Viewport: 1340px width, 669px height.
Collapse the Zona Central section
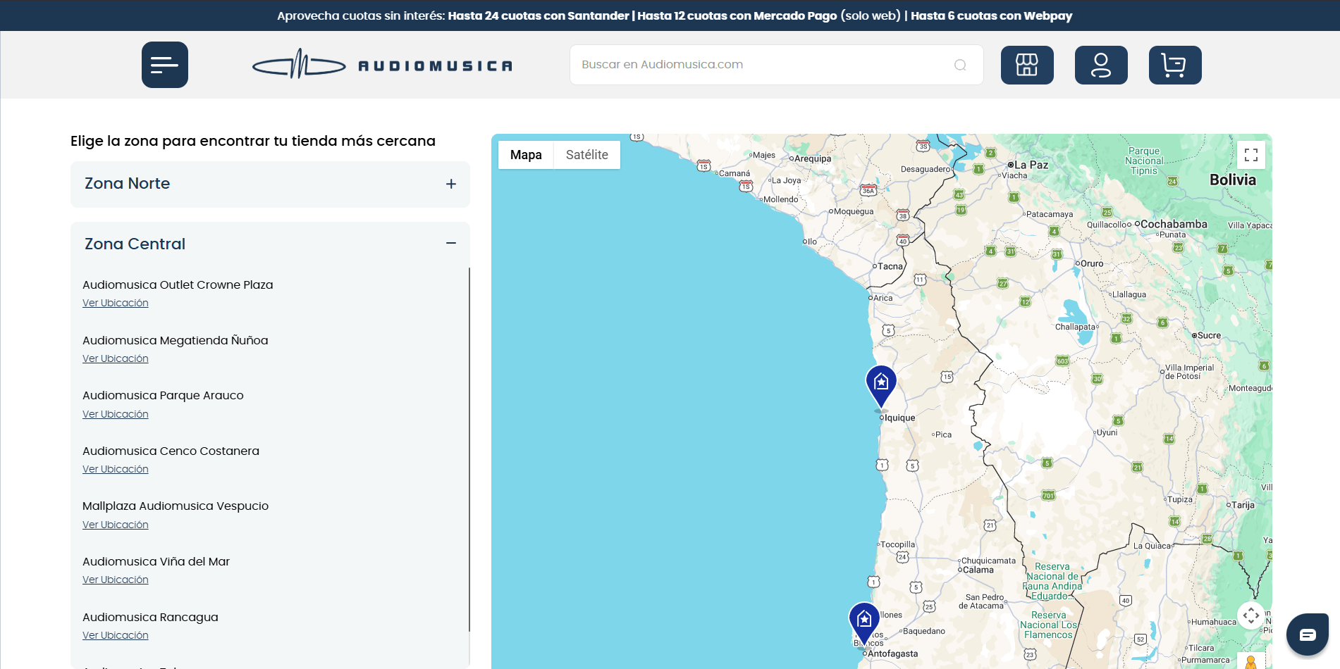(270, 244)
